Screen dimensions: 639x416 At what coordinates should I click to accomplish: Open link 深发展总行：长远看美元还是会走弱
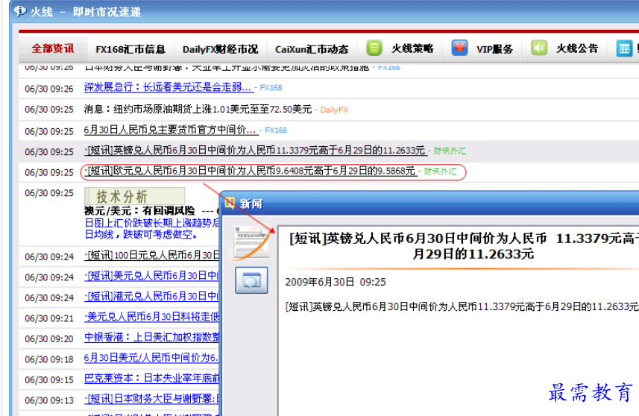pos(169,87)
